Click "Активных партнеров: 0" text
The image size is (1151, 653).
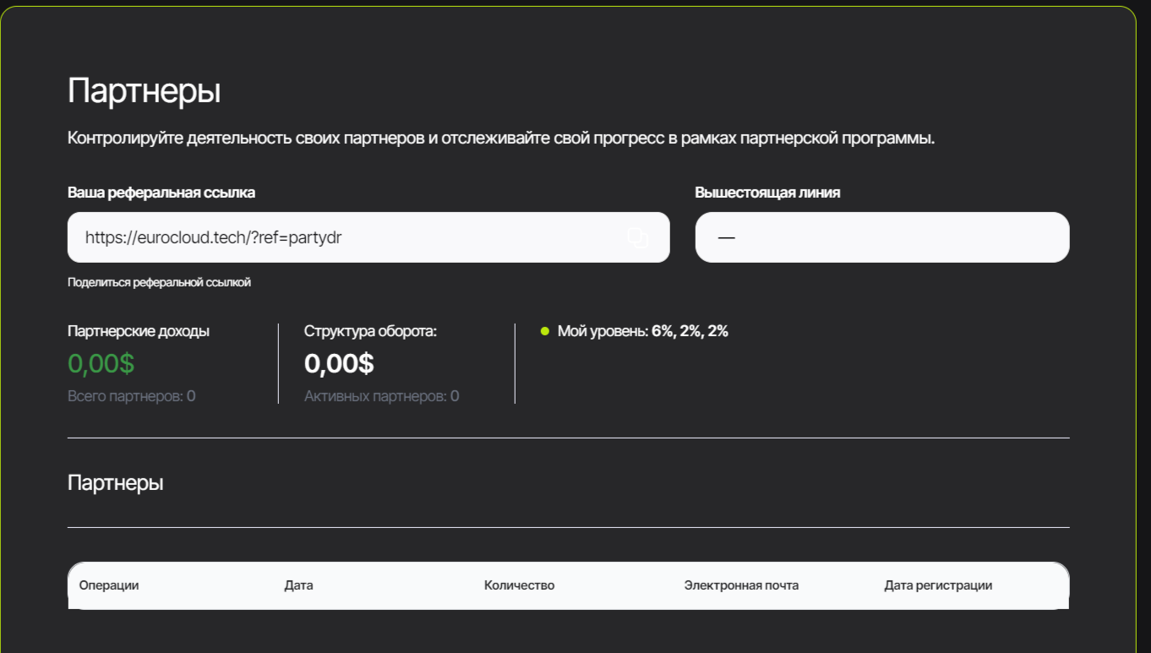[381, 396]
